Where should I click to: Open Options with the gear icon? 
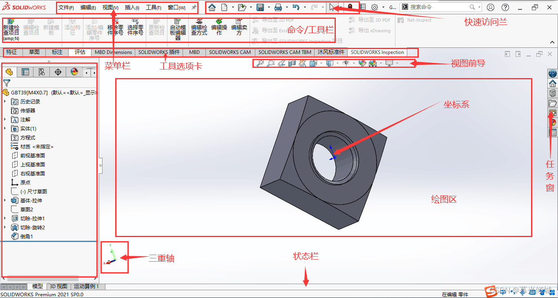pyautogui.click(x=374, y=7)
